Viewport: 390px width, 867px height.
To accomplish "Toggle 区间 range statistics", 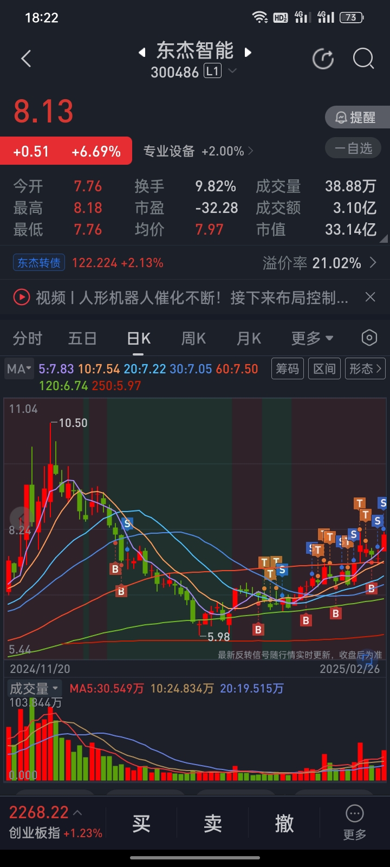I will (x=324, y=369).
